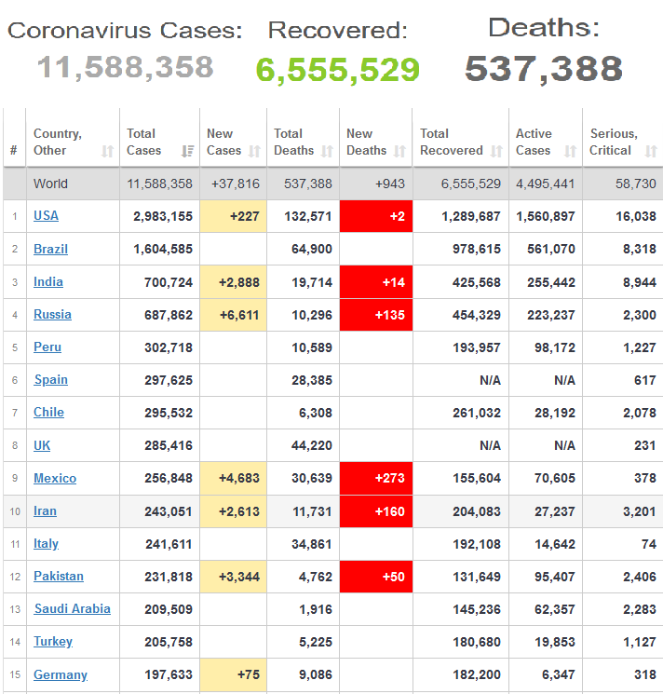663x694 pixels.
Task: Click the Pakistan link in table
Action: coord(59,576)
